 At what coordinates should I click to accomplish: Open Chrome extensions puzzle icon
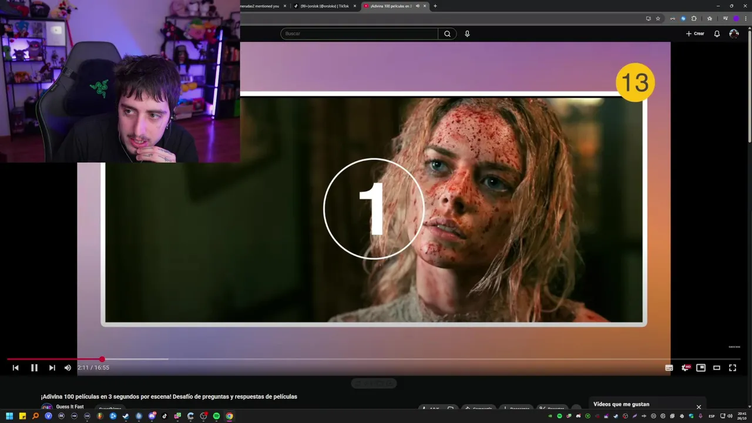(x=694, y=18)
